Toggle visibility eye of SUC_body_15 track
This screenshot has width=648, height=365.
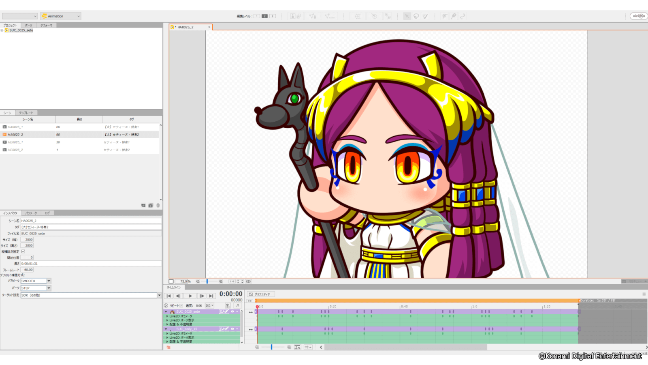tap(232, 329)
